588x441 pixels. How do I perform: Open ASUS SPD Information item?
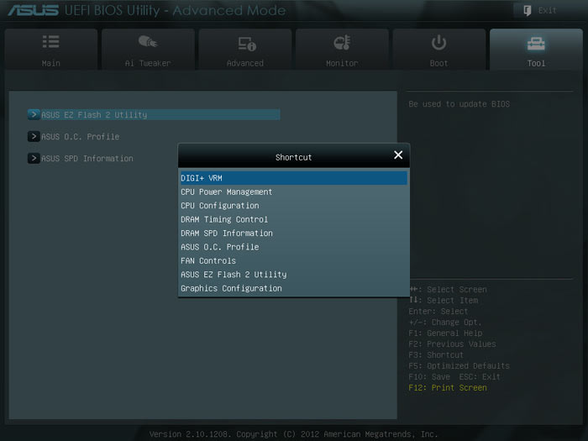pyautogui.click(x=87, y=158)
